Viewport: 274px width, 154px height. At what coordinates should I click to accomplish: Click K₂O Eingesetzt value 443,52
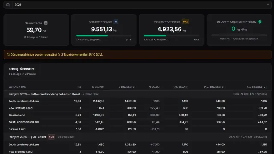262,122
